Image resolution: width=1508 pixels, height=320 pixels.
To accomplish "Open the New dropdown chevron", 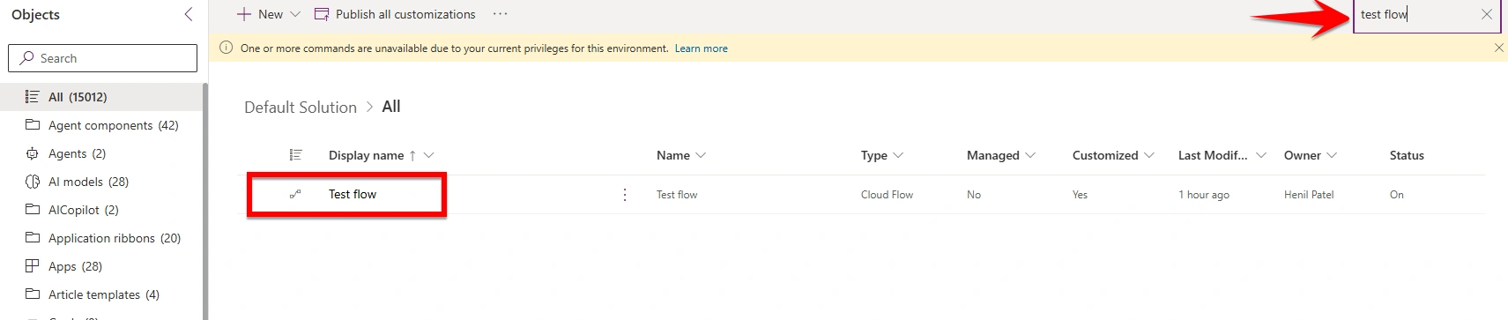I will tap(295, 14).
